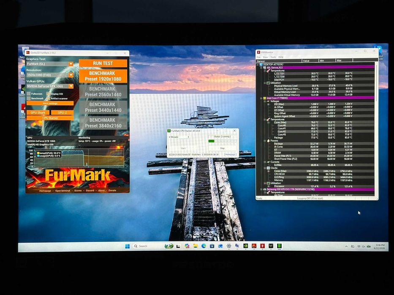Click the RUN TEST button
394x295 pixels.
(103, 63)
